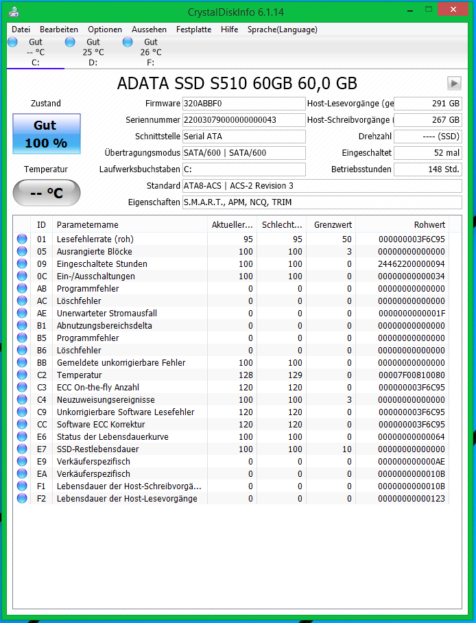This screenshot has width=476, height=623.
Task: Click status orb for drive D:
Action: click(70, 42)
